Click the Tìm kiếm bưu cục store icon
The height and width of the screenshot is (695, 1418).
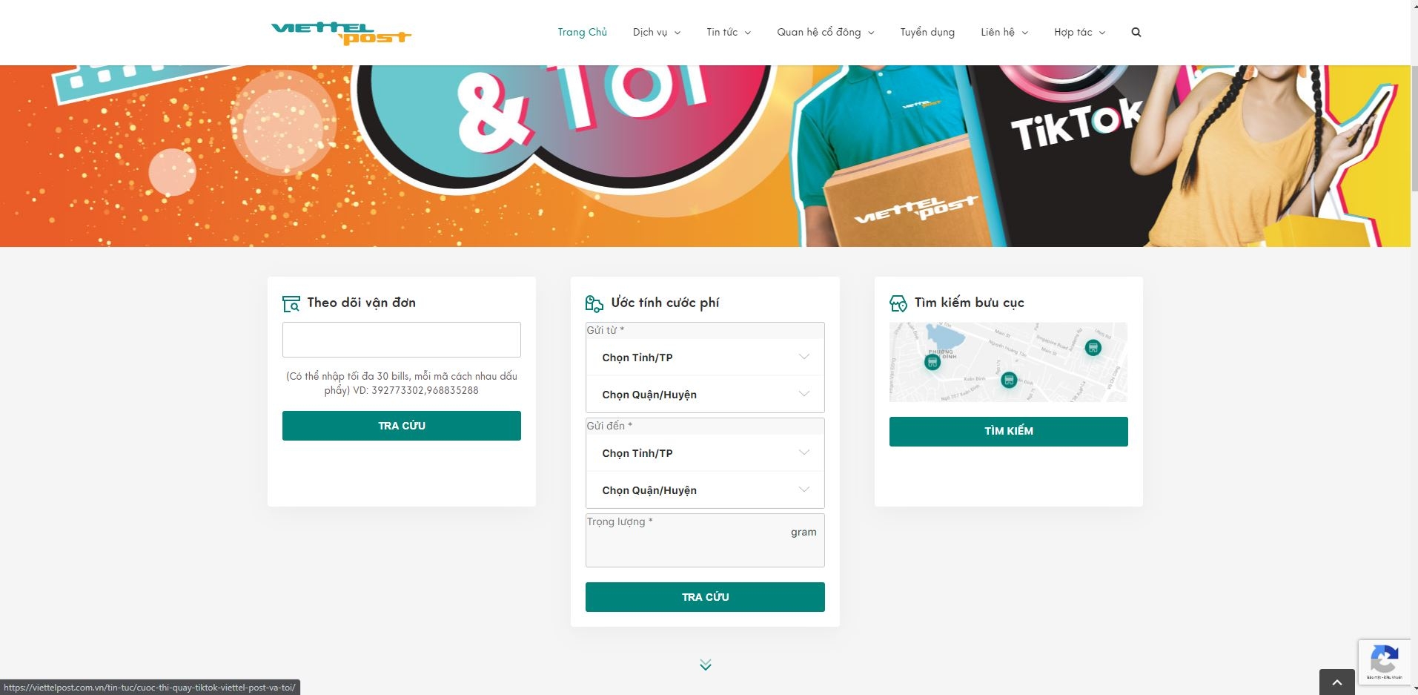click(898, 303)
